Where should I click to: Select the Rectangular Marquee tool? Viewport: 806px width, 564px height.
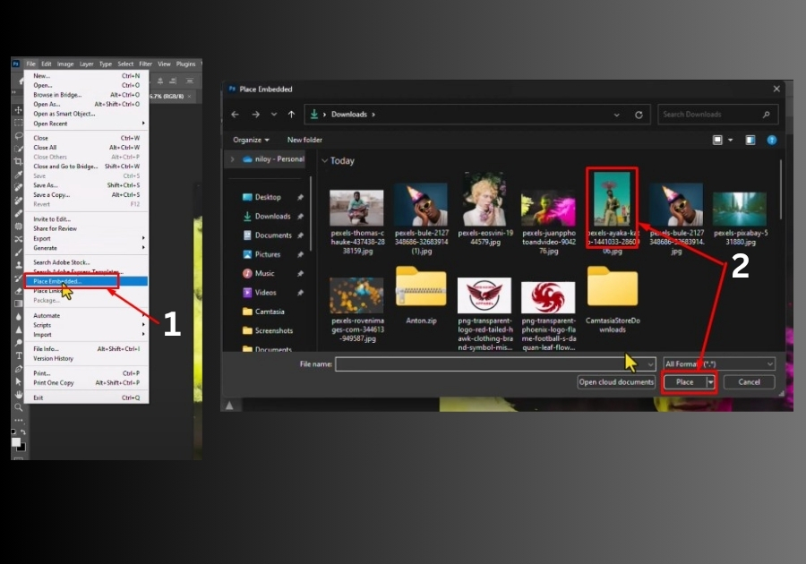(x=19, y=123)
